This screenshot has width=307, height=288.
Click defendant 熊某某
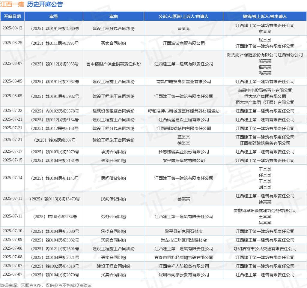click(x=265, y=61)
